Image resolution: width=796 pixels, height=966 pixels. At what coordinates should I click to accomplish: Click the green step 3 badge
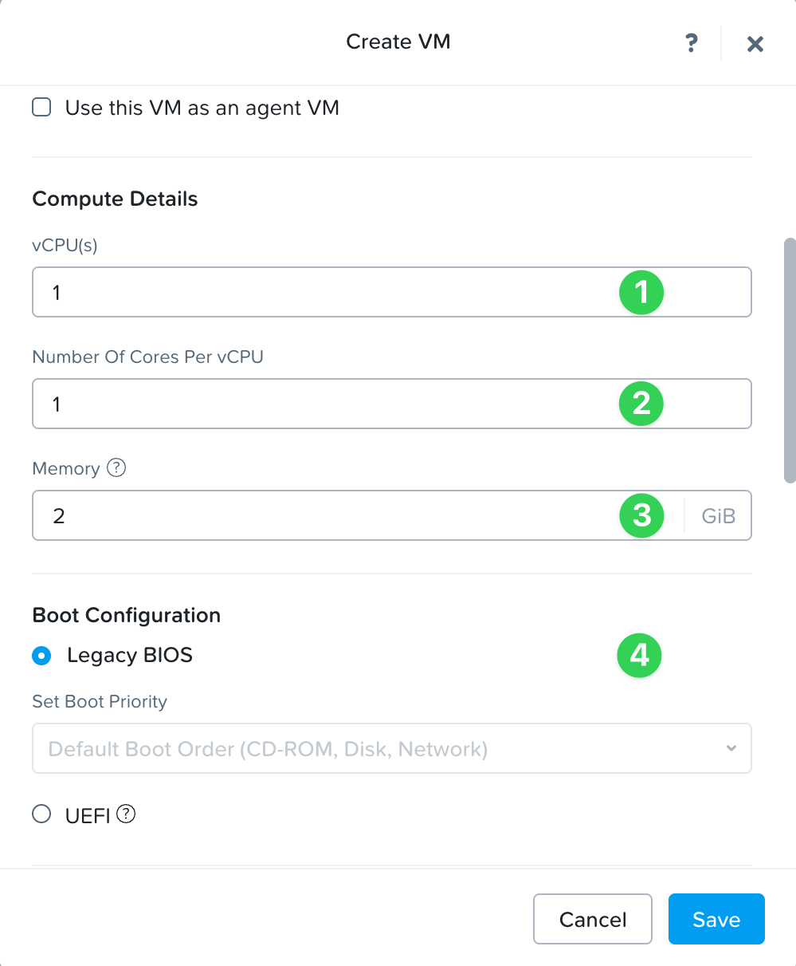641,515
